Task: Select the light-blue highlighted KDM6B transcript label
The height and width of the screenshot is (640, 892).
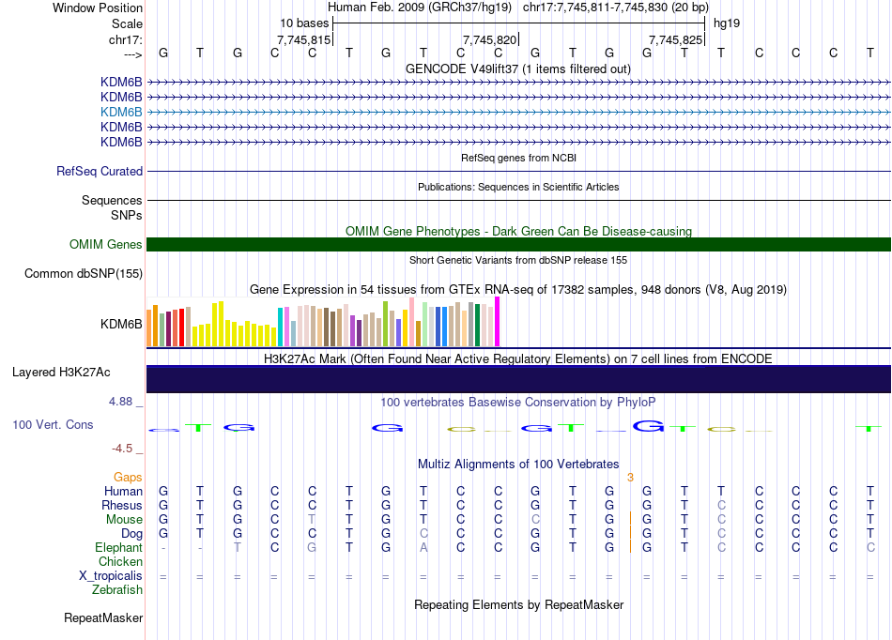Action: [x=121, y=112]
